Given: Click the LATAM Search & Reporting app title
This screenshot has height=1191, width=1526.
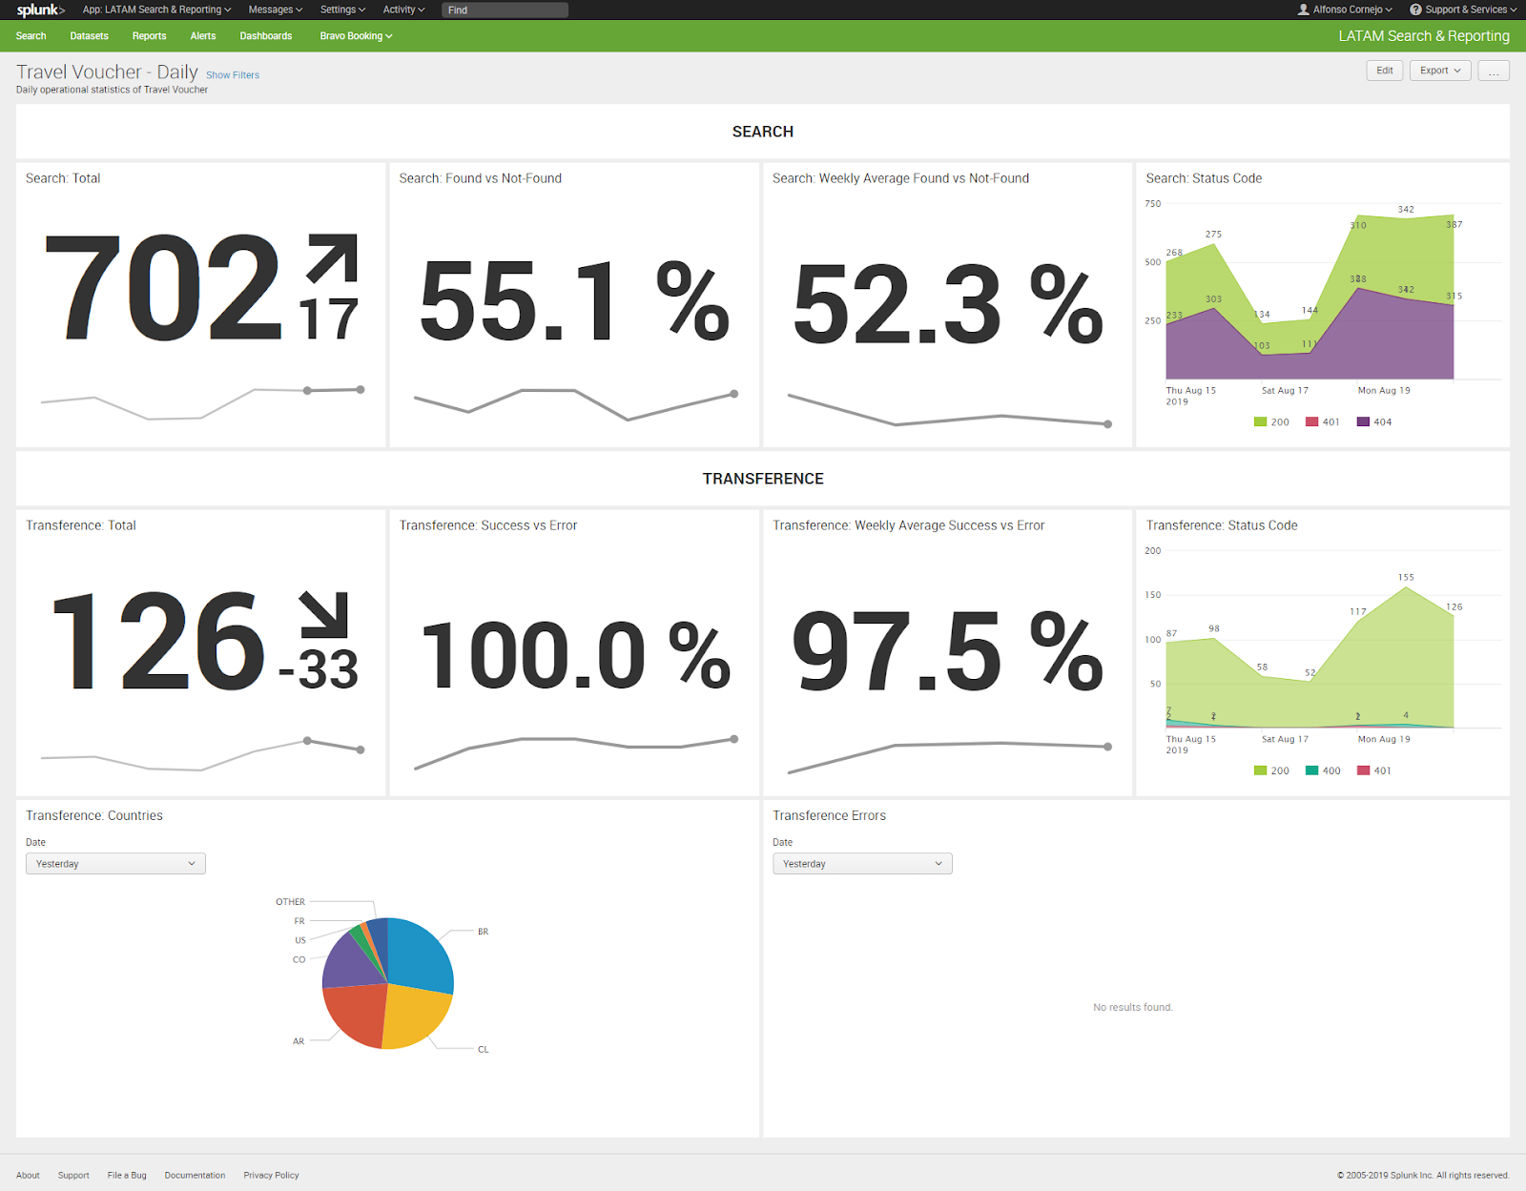Looking at the screenshot, I should pos(1424,36).
